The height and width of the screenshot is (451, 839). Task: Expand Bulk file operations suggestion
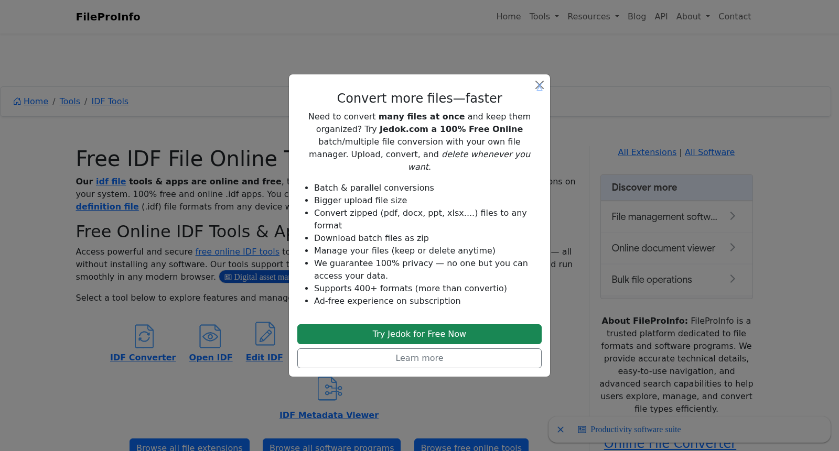point(676,279)
